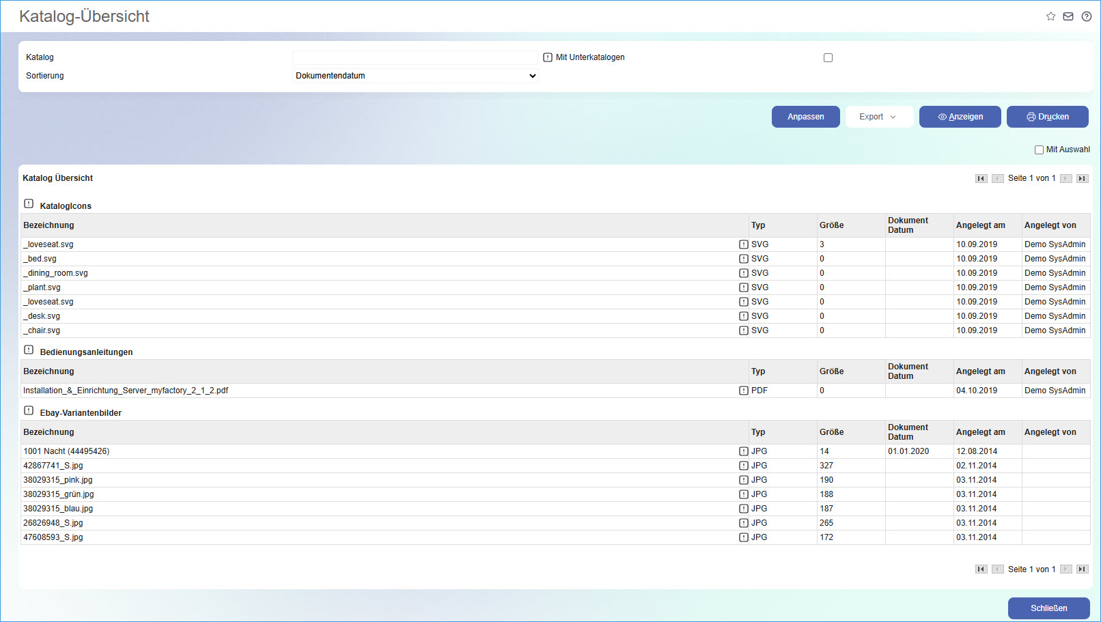Image resolution: width=1101 pixels, height=622 pixels.
Task: Click info icon next to KatalogIcons heading
Action: coord(29,204)
